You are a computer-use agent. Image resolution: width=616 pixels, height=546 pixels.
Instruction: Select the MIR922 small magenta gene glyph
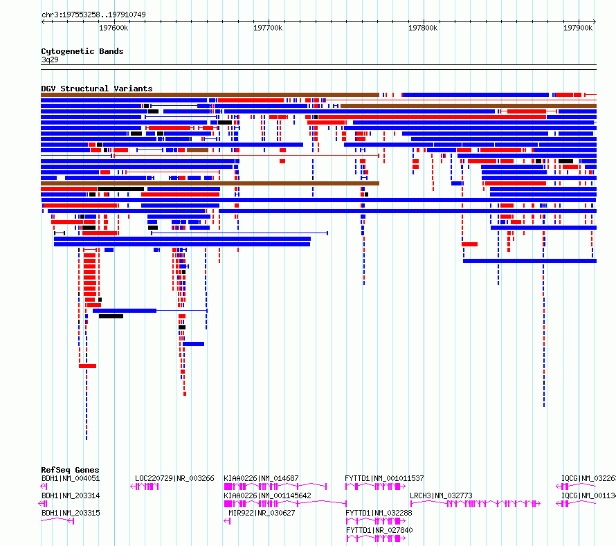point(227,521)
